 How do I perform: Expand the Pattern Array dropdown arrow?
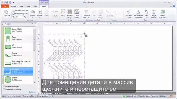pos(72,18)
